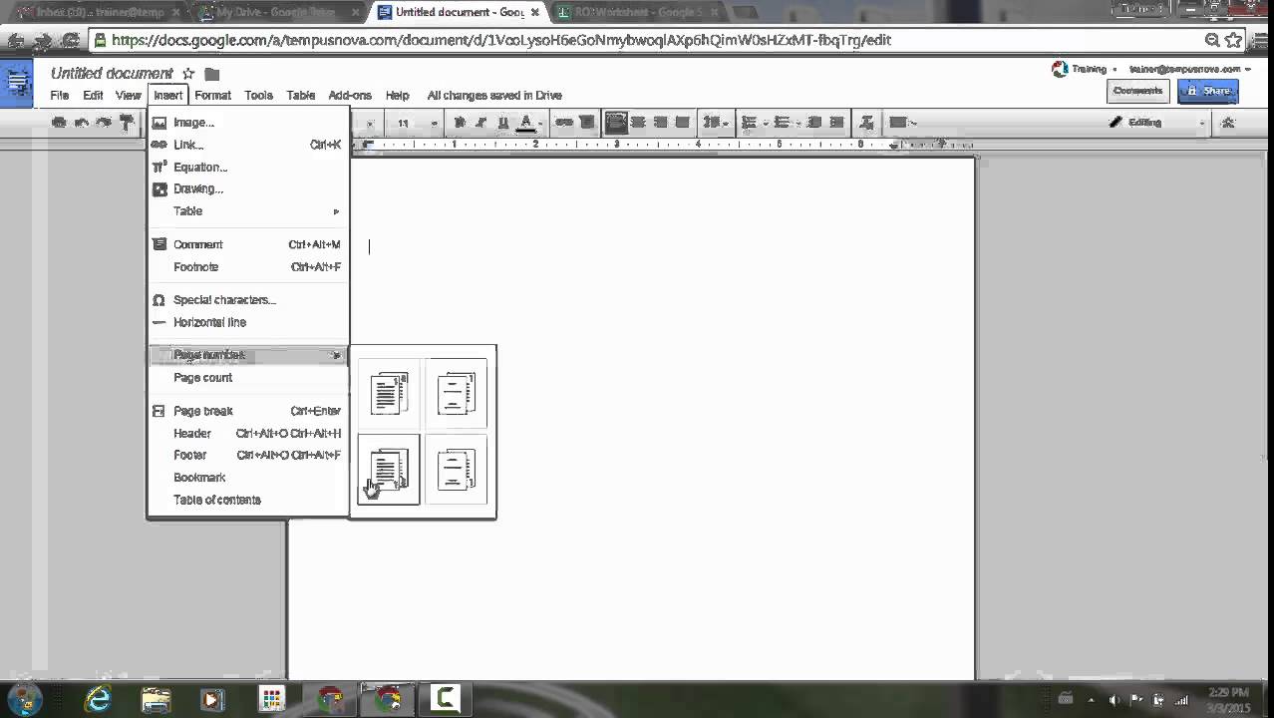Screen dimensions: 1274x718
Task: Click the browser address bar URL
Action: click(501, 40)
